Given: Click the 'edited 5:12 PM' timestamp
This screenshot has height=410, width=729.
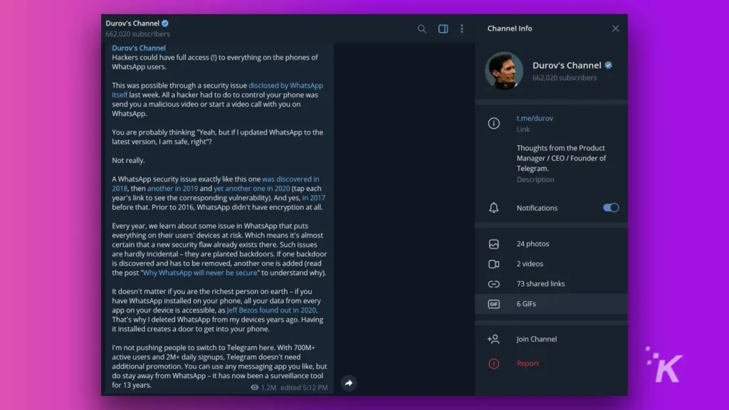Looking at the screenshot, I should point(304,388).
